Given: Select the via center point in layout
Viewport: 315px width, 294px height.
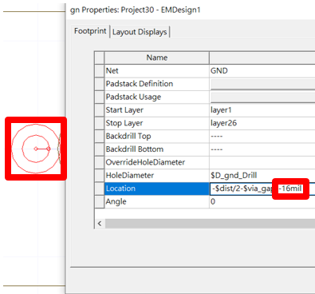Looking at the screenshot, I should click(x=36, y=149).
